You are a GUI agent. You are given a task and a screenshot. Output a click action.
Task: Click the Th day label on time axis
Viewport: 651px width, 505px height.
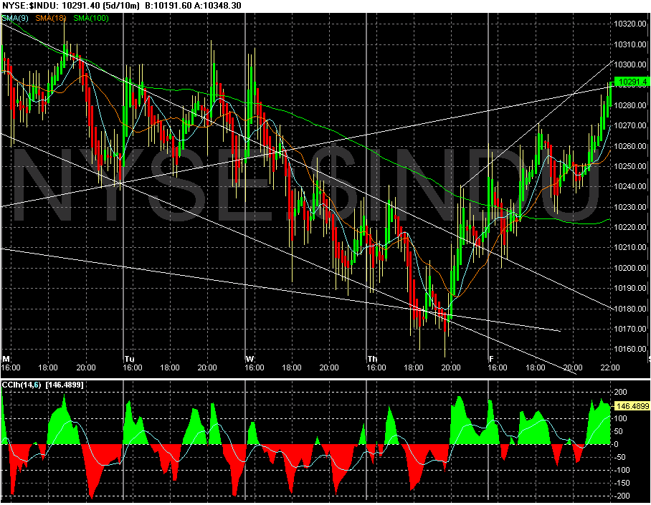(x=372, y=359)
